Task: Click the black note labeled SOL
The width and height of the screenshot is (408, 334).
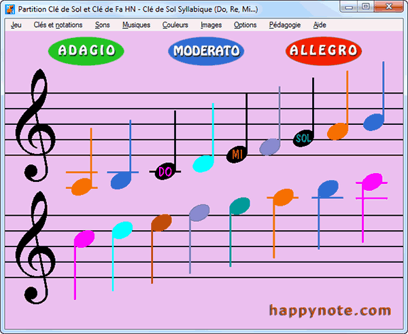Action: [303, 138]
